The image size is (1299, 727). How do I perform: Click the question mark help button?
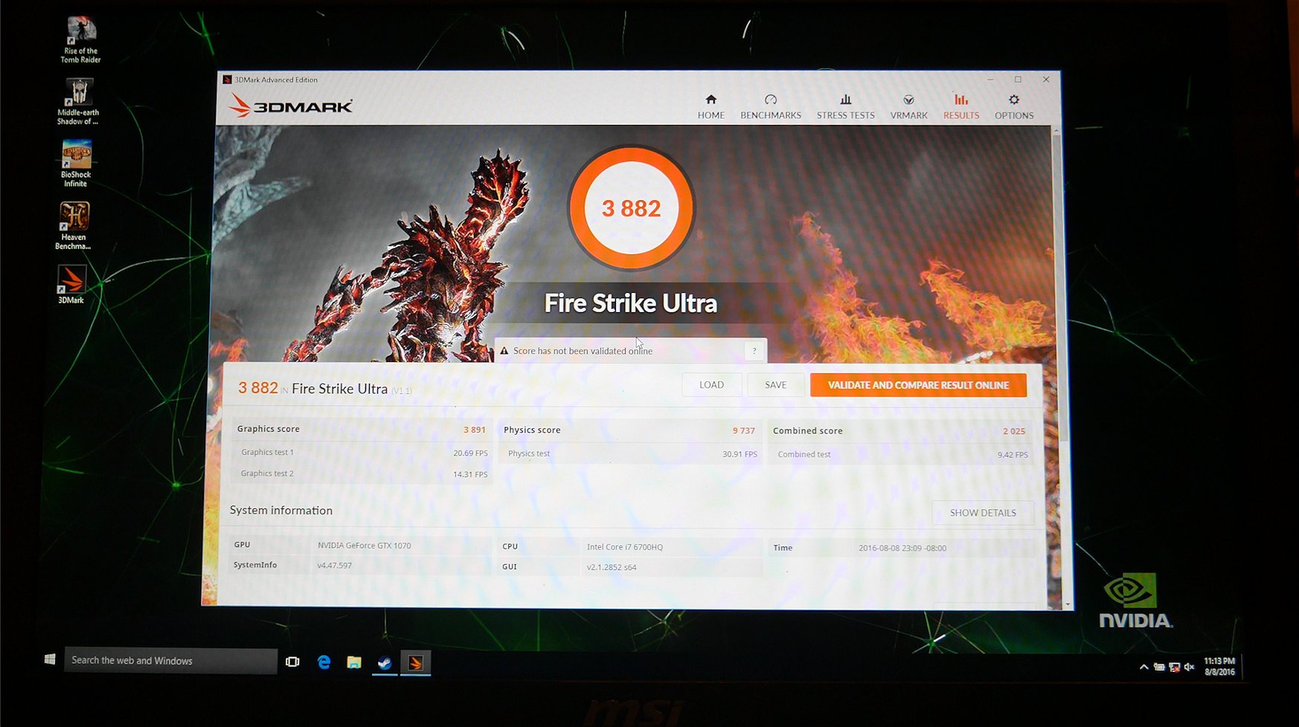click(x=754, y=351)
